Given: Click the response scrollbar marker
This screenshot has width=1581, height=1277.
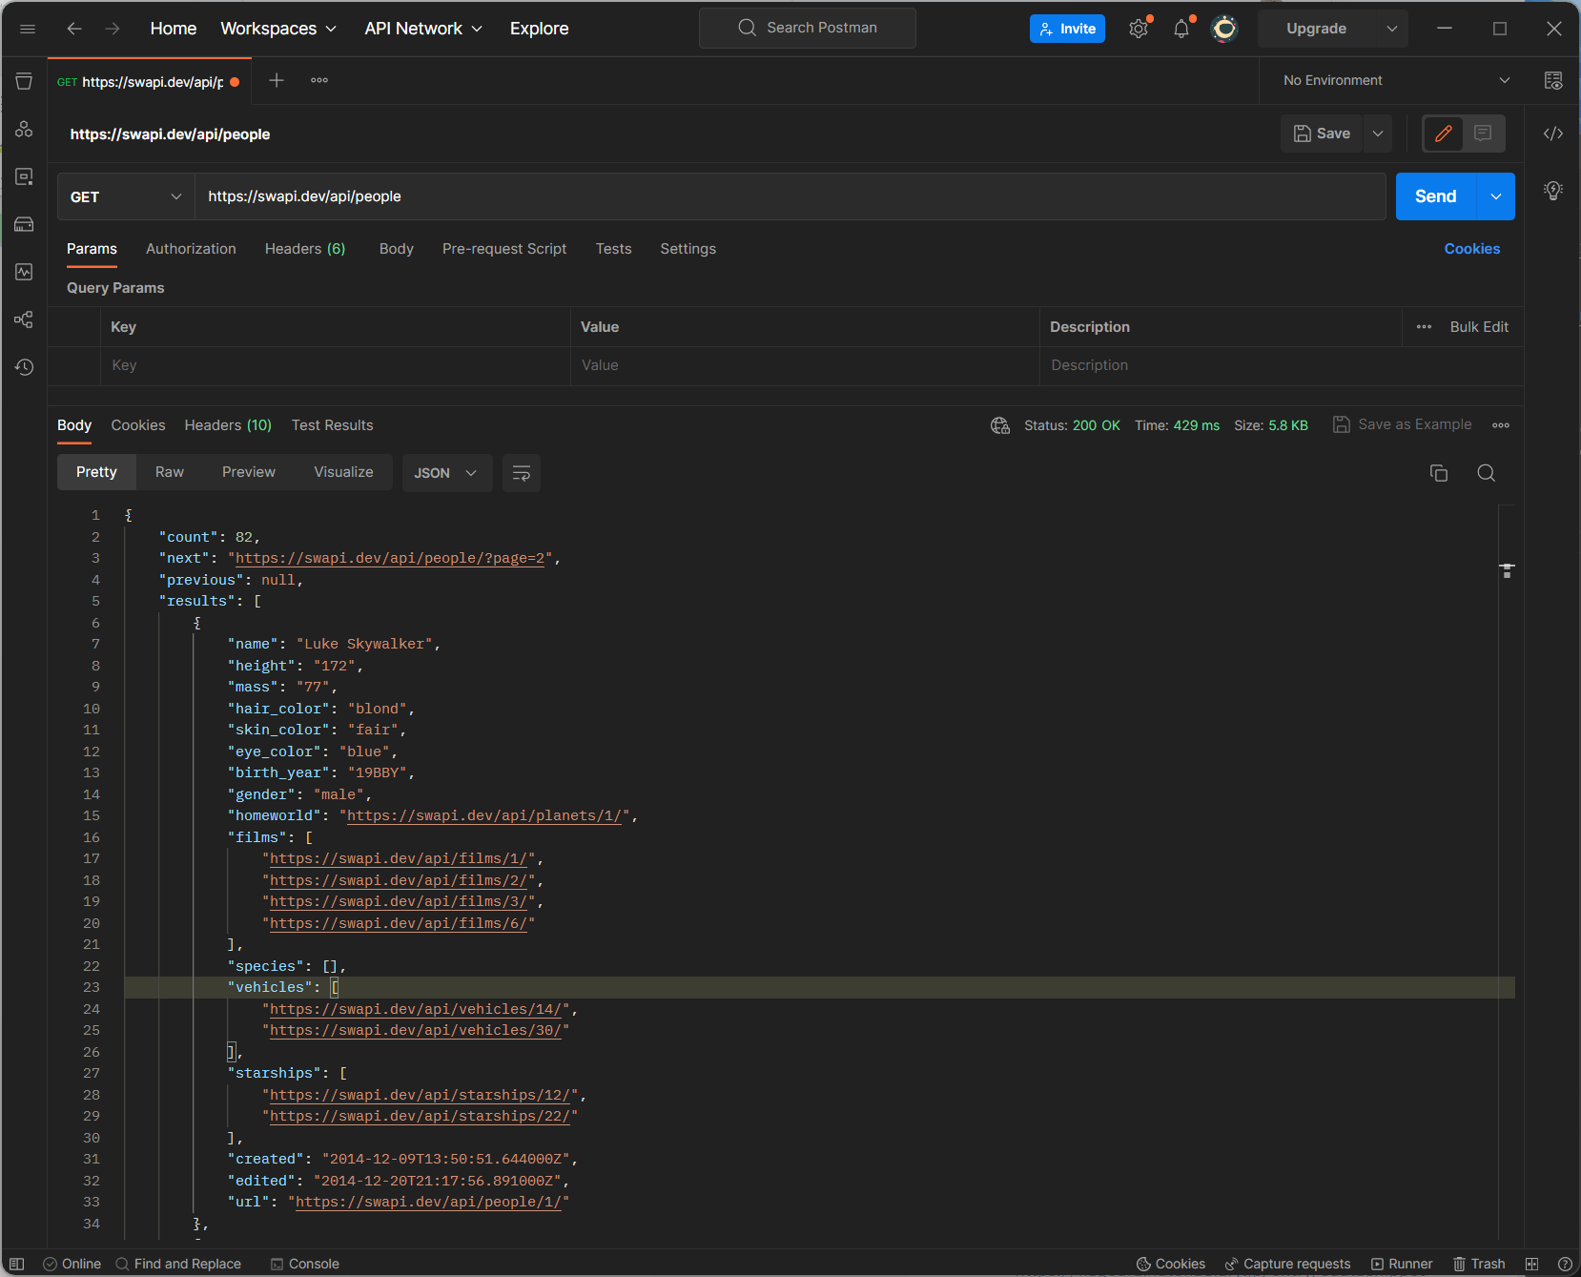Looking at the screenshot, I should click(1507, 570).
